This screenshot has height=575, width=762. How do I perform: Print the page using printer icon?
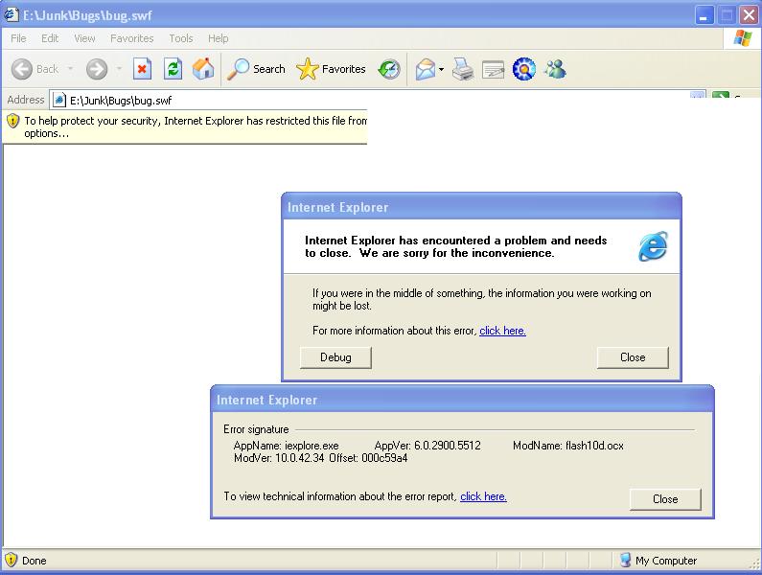point(463,69)
